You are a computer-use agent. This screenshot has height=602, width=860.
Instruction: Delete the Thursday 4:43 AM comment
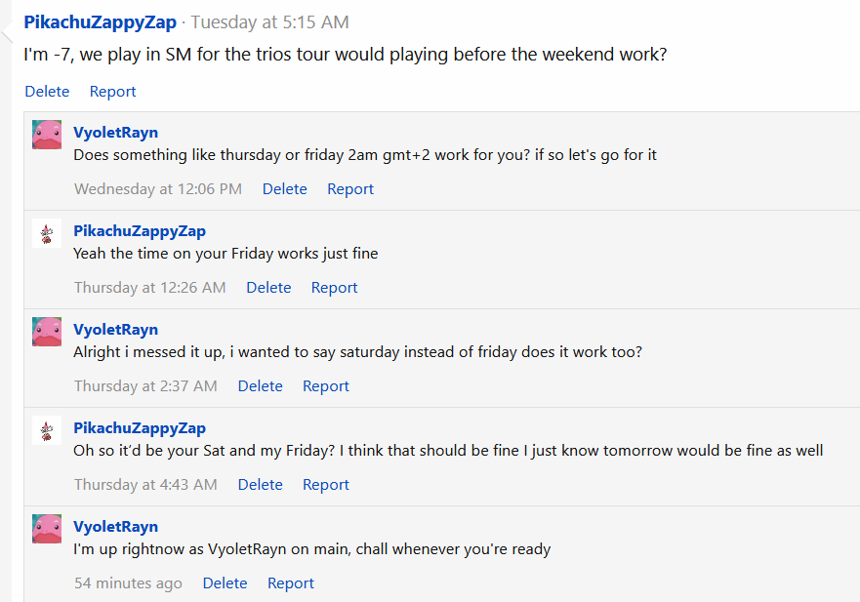tap(260, 484)
